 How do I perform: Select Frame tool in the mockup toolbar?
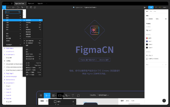(53, 95)
